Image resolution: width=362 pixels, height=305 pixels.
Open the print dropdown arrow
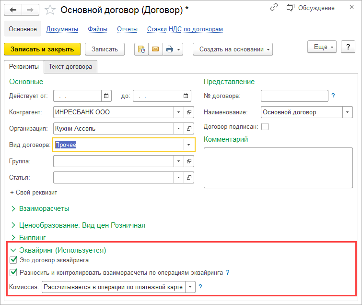tap(179, 49)
